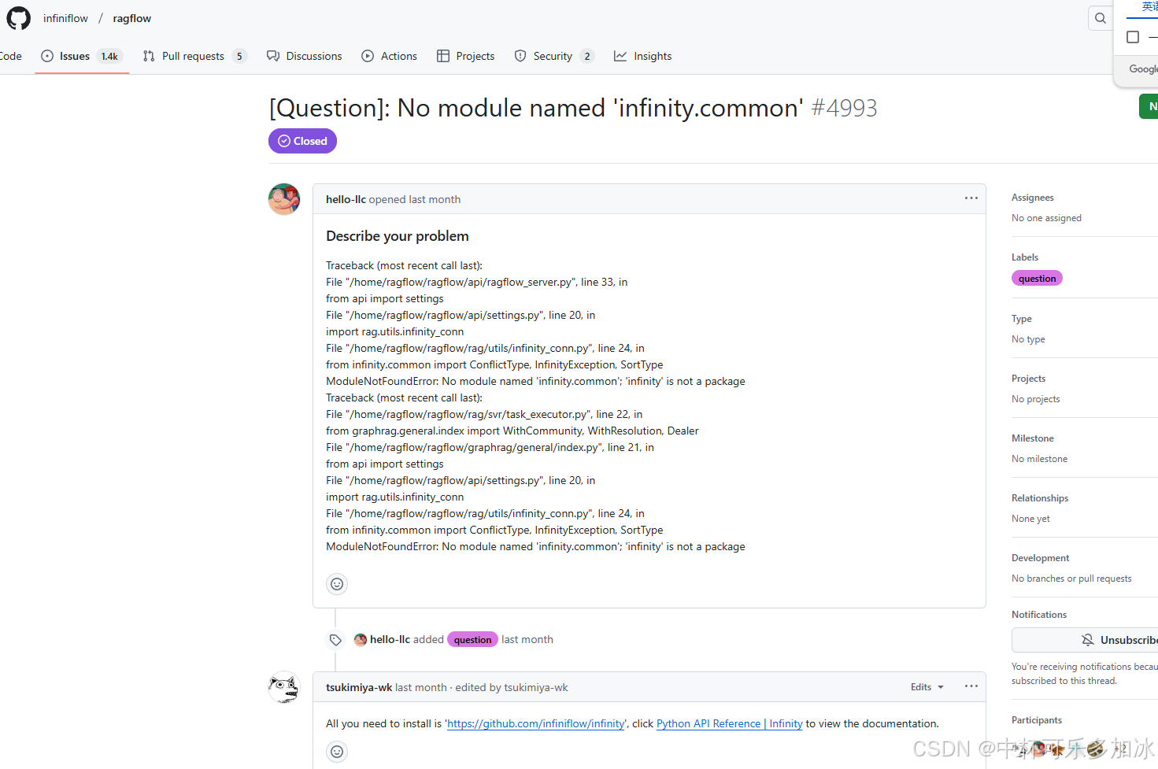Open options menu on tsukimiya-wk's comment

coord(971,686)
